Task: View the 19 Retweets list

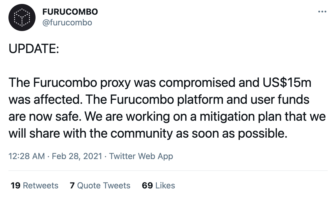Action: 34,185
